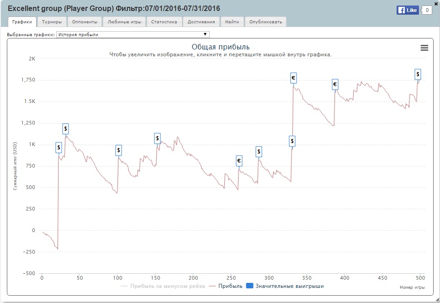This screenshot has height=303, width=440.
Task: Click the last dollar win marker near game 500
Action: pyautogui.click(x=418, y=74)
